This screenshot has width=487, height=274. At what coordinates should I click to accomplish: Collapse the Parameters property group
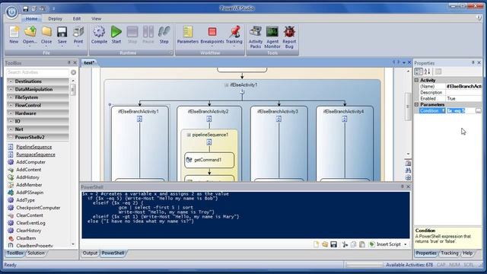click(x=417, y=105)
